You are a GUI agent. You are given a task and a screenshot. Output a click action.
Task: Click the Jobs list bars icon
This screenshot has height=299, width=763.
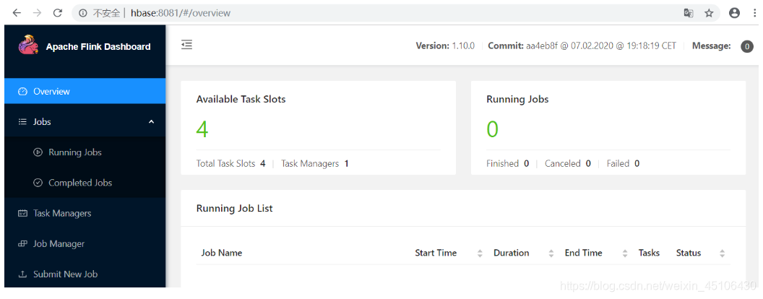tap(22, 122)
